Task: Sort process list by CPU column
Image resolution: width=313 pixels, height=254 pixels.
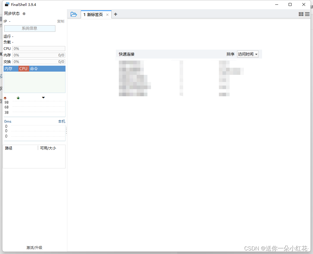Action: tap(23, 69)
